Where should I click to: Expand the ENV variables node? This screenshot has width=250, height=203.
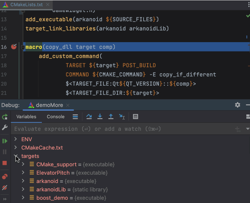tap(15, 139)
